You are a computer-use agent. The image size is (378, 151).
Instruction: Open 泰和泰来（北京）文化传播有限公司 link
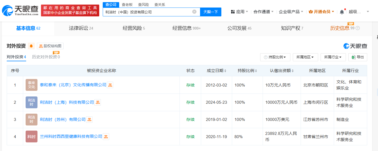click(73, 85)
